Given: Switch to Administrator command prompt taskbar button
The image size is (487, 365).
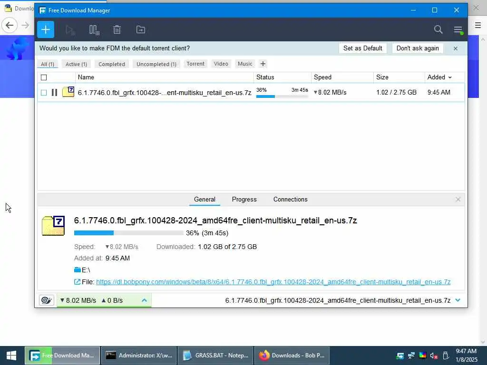Looking at the screenshot, I should pyautogui.click(x=139, y=355).
